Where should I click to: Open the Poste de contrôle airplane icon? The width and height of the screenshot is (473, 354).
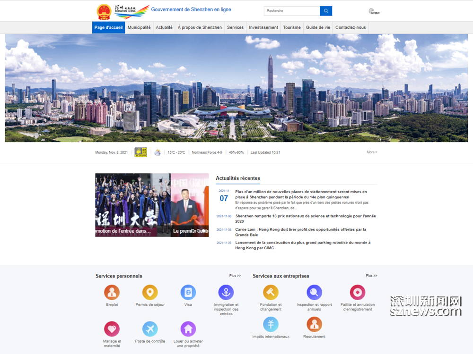tap(150, 329)
